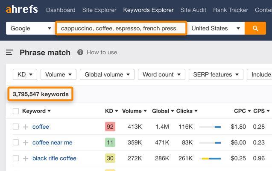Image resolution: width=272 pixels, height=171 pixels.
Task: Click the question mark help icon
Action: click(80, 52)
